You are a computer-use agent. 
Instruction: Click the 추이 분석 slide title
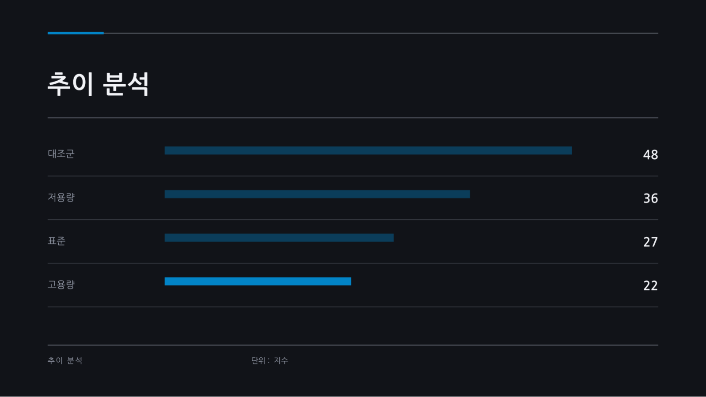click(98, 84)
